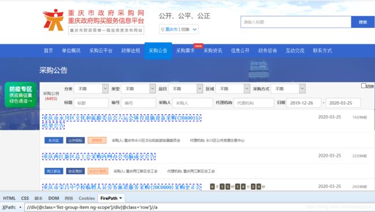Focus the 采购人 filter input
This screenshot has width=375, height=212.
click(192, 103)
